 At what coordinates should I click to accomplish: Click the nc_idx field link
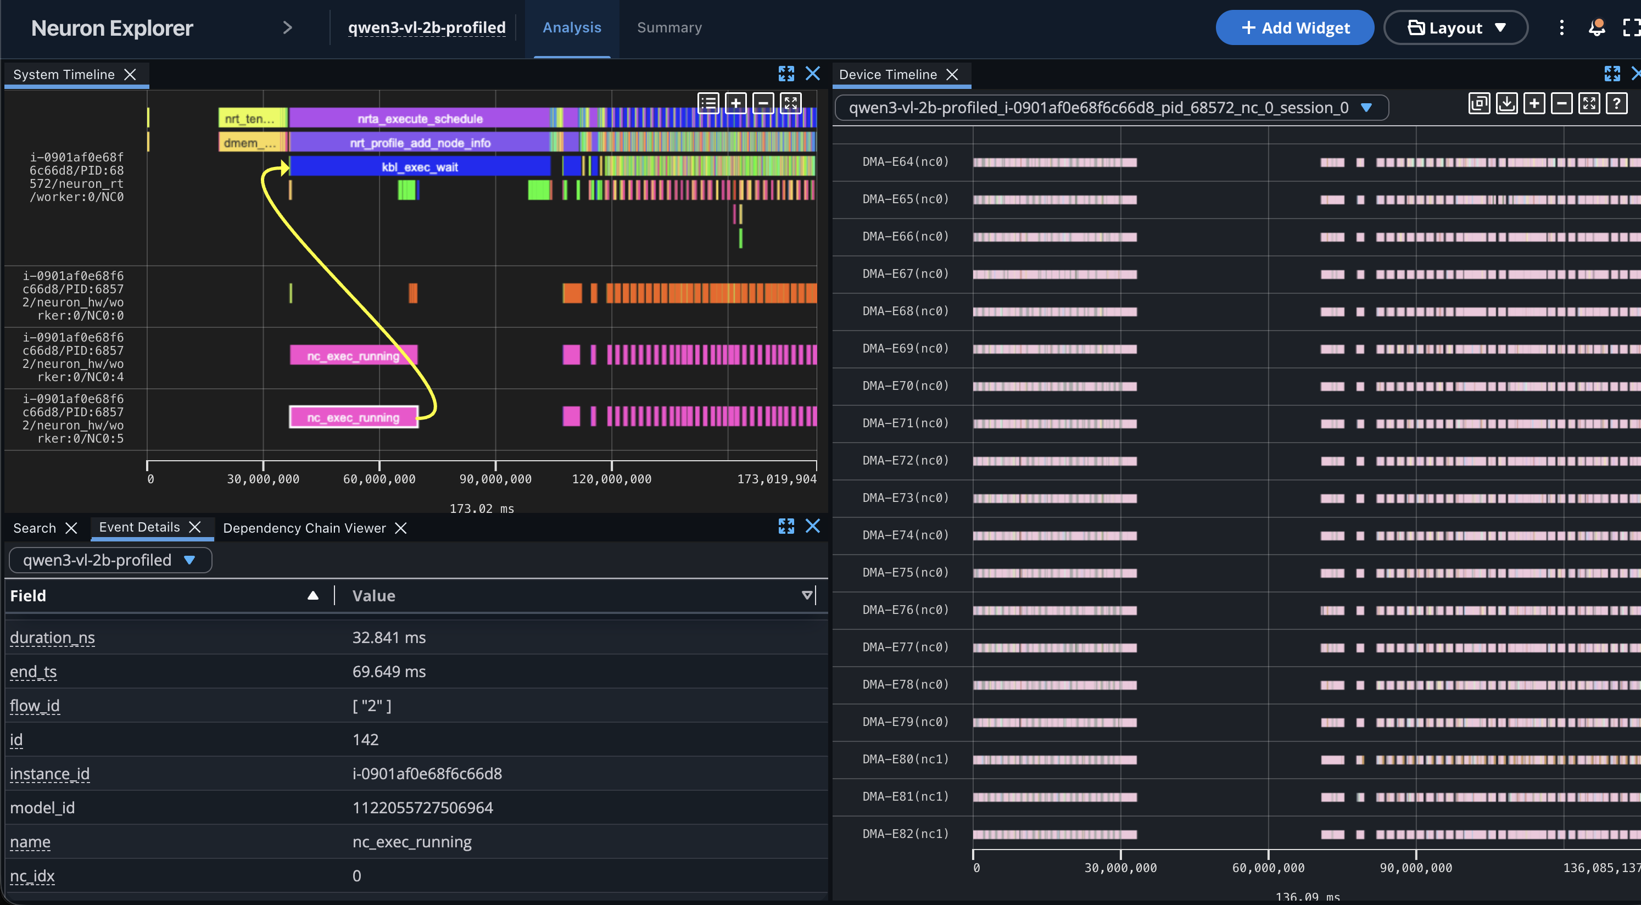[x=32, y=876]
